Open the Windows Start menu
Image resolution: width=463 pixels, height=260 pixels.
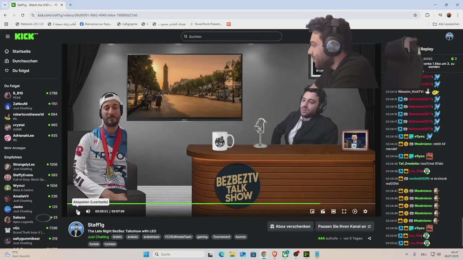tap(146, 254)
